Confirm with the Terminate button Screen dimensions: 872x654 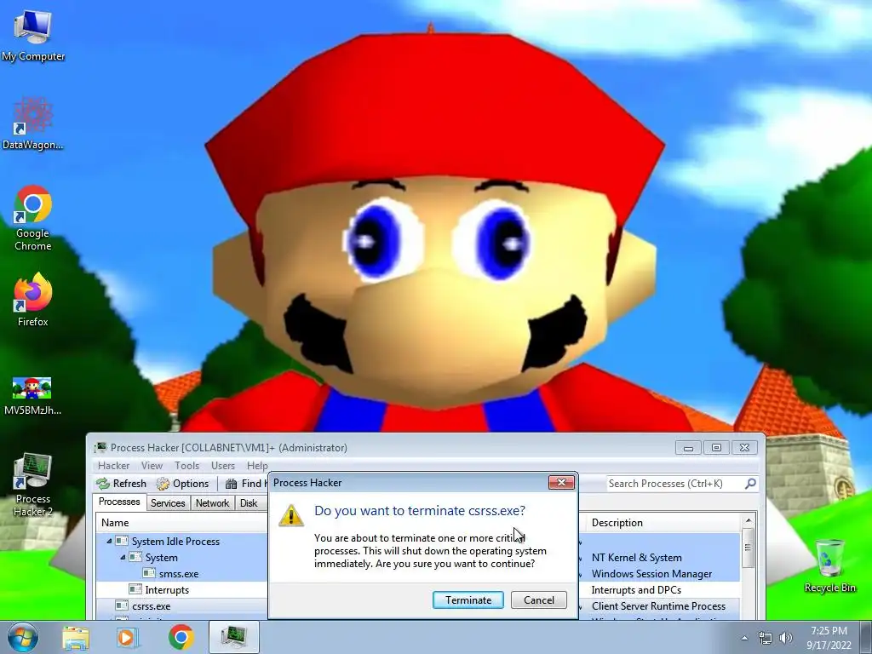468,600
